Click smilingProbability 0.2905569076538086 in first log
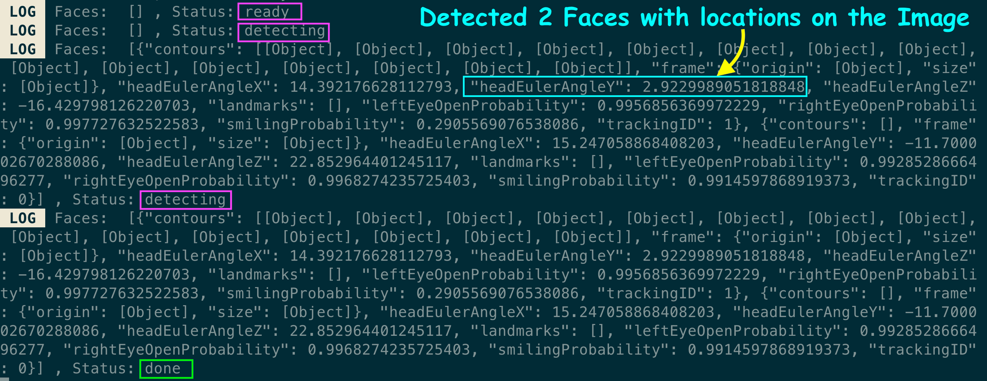 [398, 125]
